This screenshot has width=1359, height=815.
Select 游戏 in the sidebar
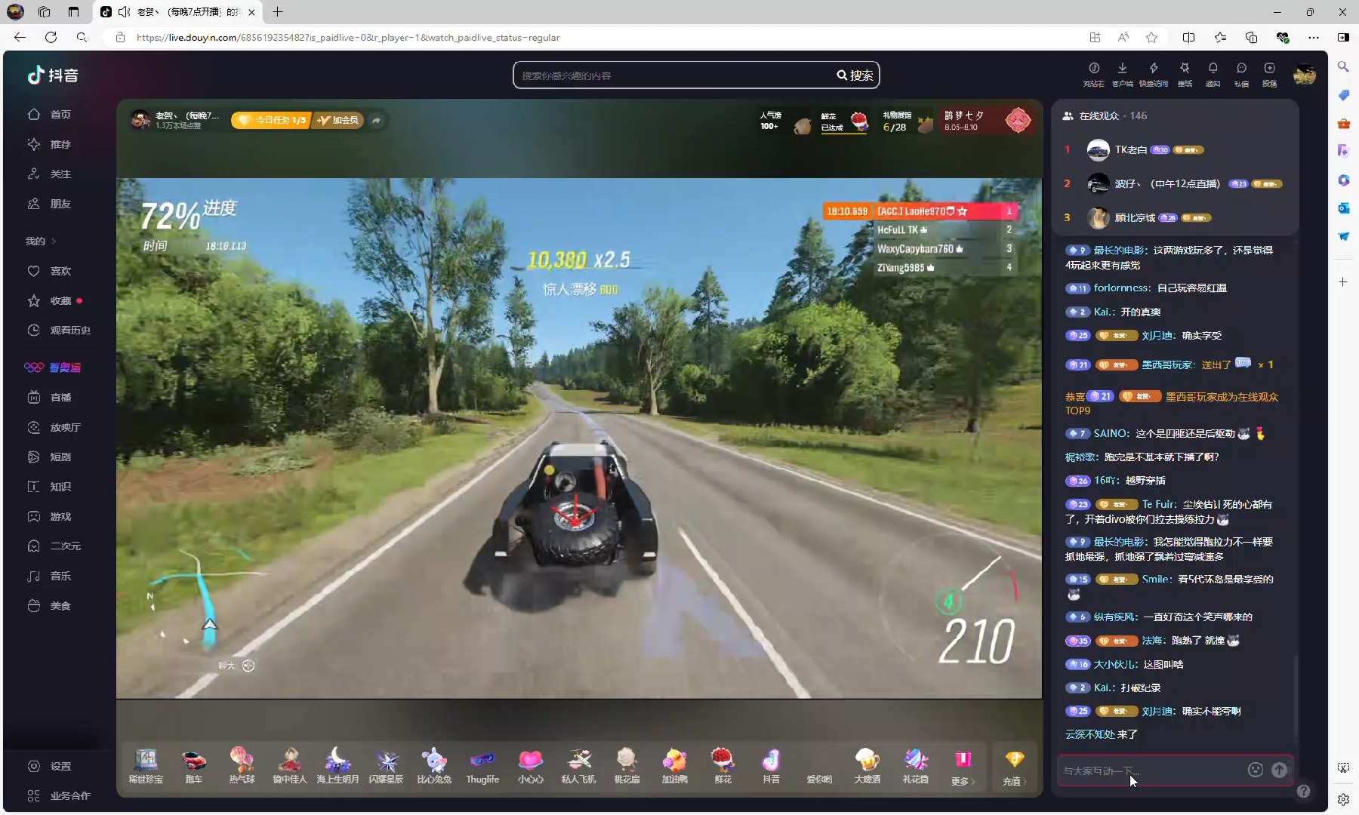click(50, 516)
